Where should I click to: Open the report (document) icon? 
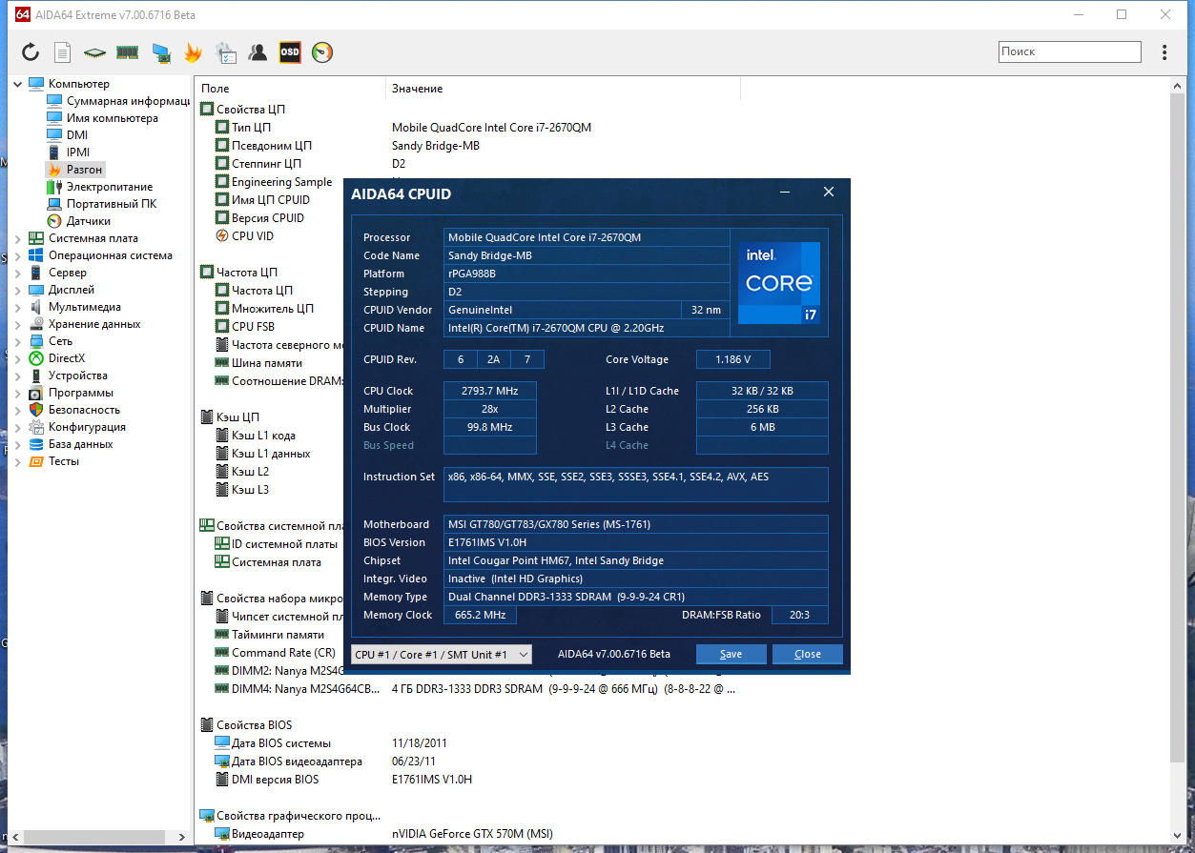click(62, 51)
